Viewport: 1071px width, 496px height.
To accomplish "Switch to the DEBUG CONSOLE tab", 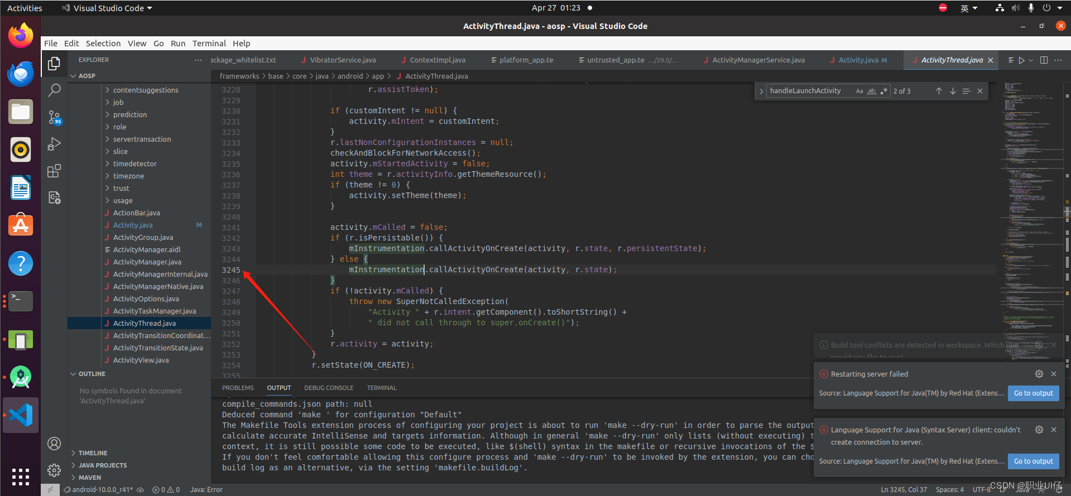I will [329, 388].
